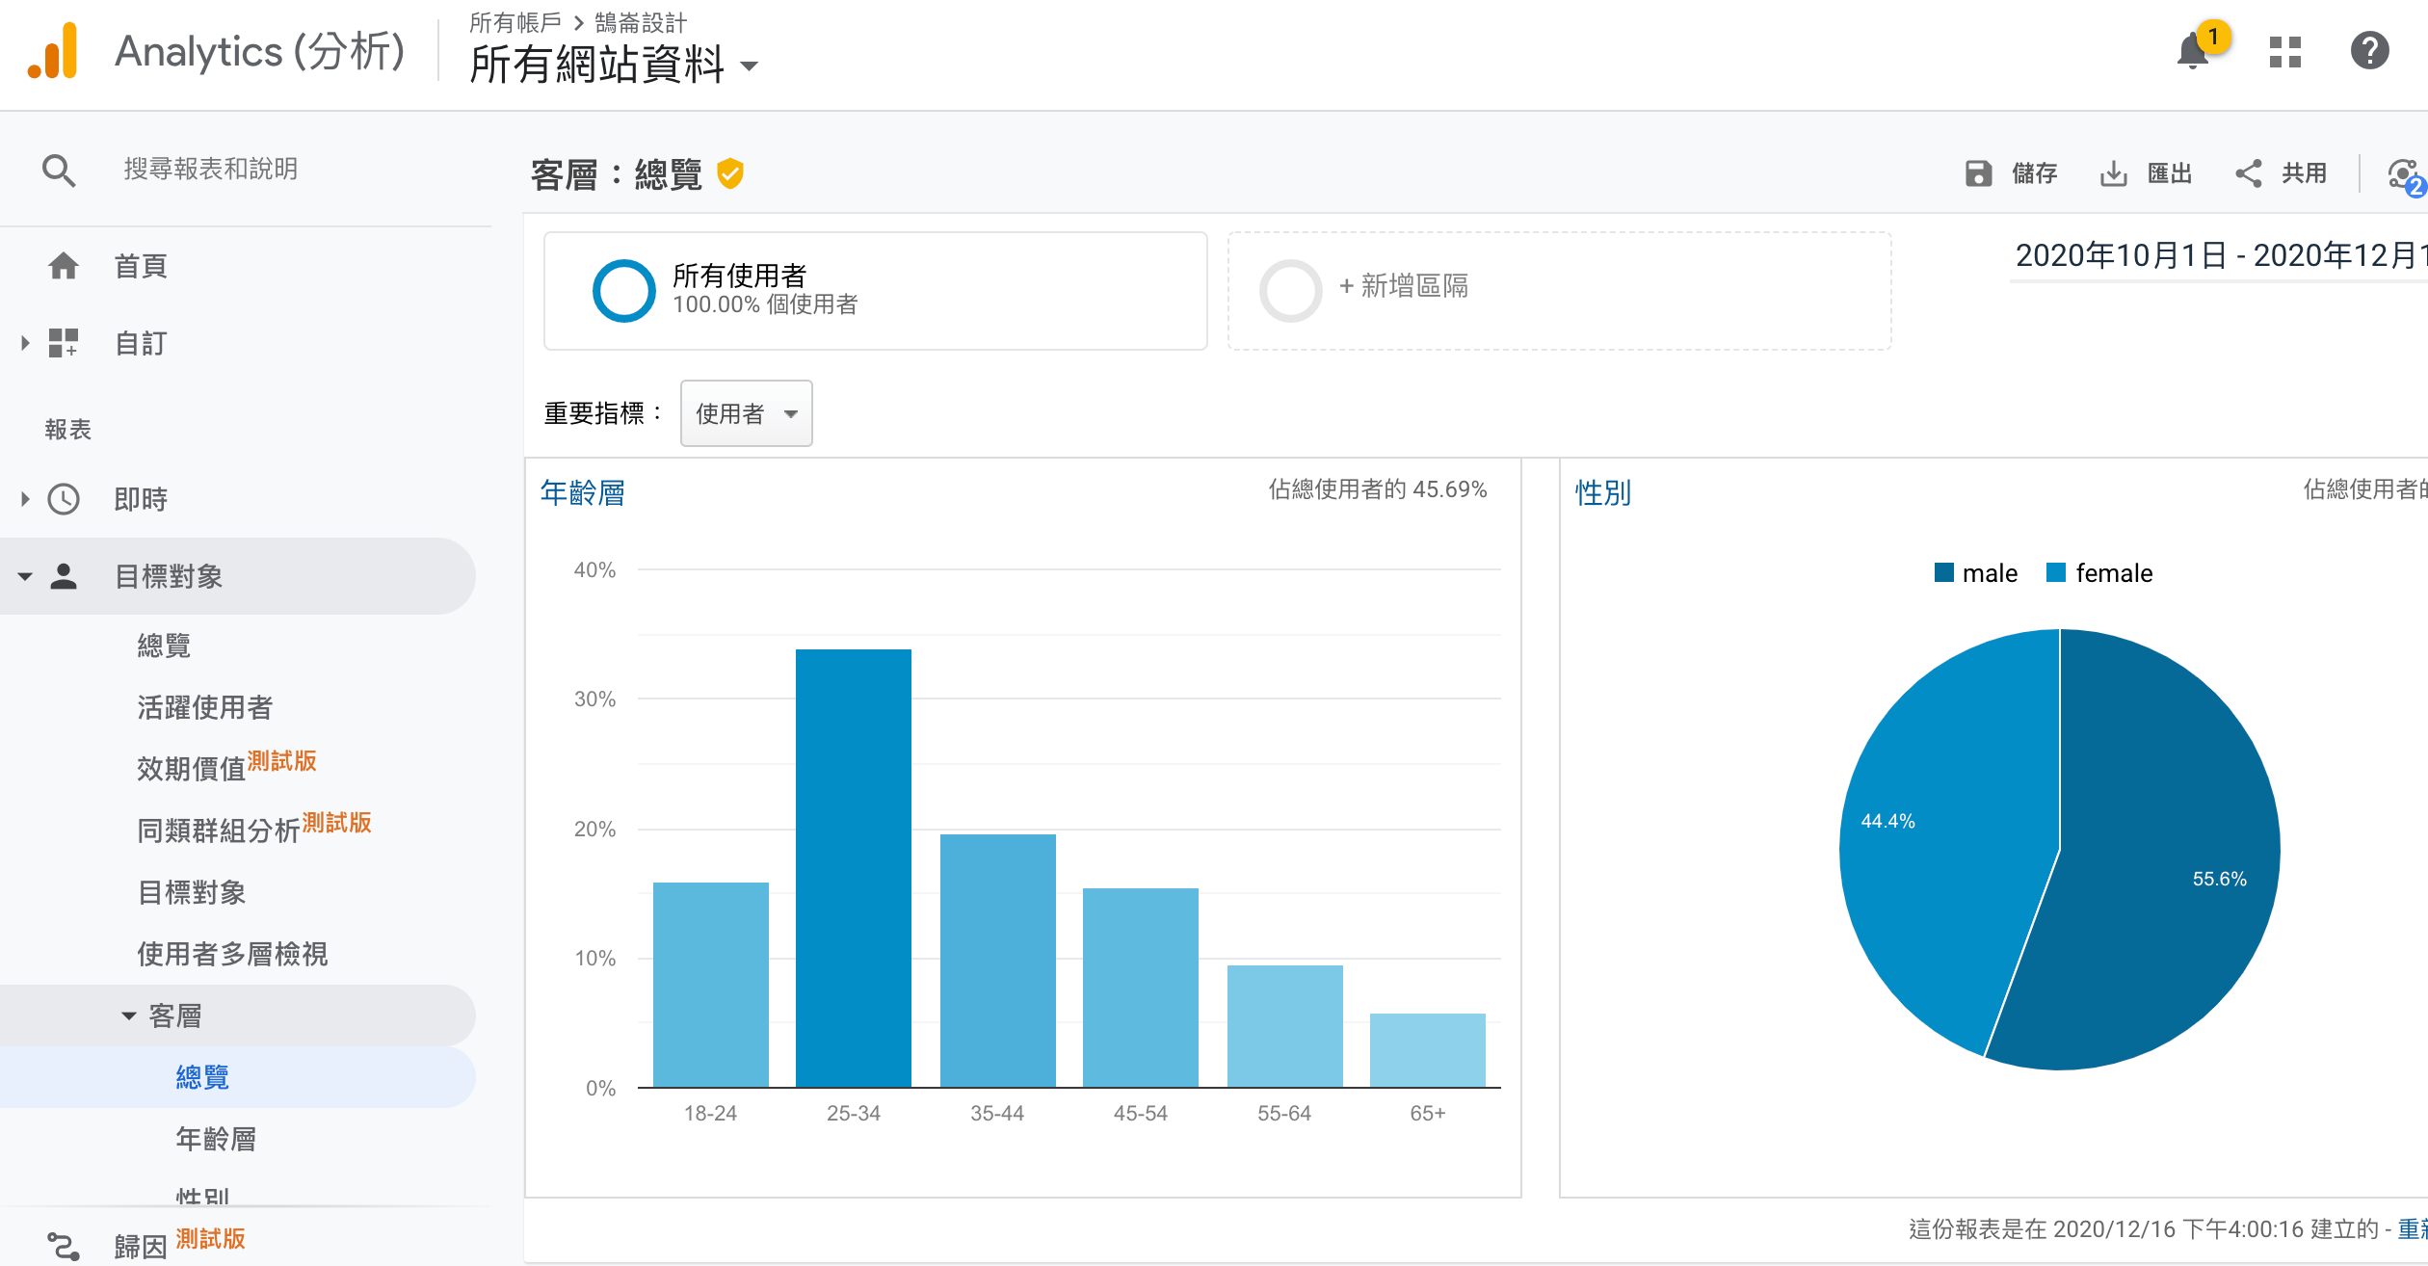
Task: Click the attribution path icon beside 歸因
Action: 64,1246
